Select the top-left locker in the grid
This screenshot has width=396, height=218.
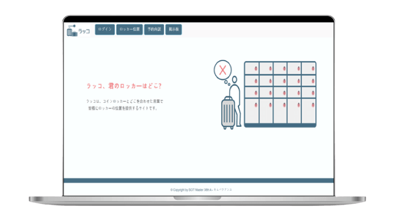click(x=252, y=69)
